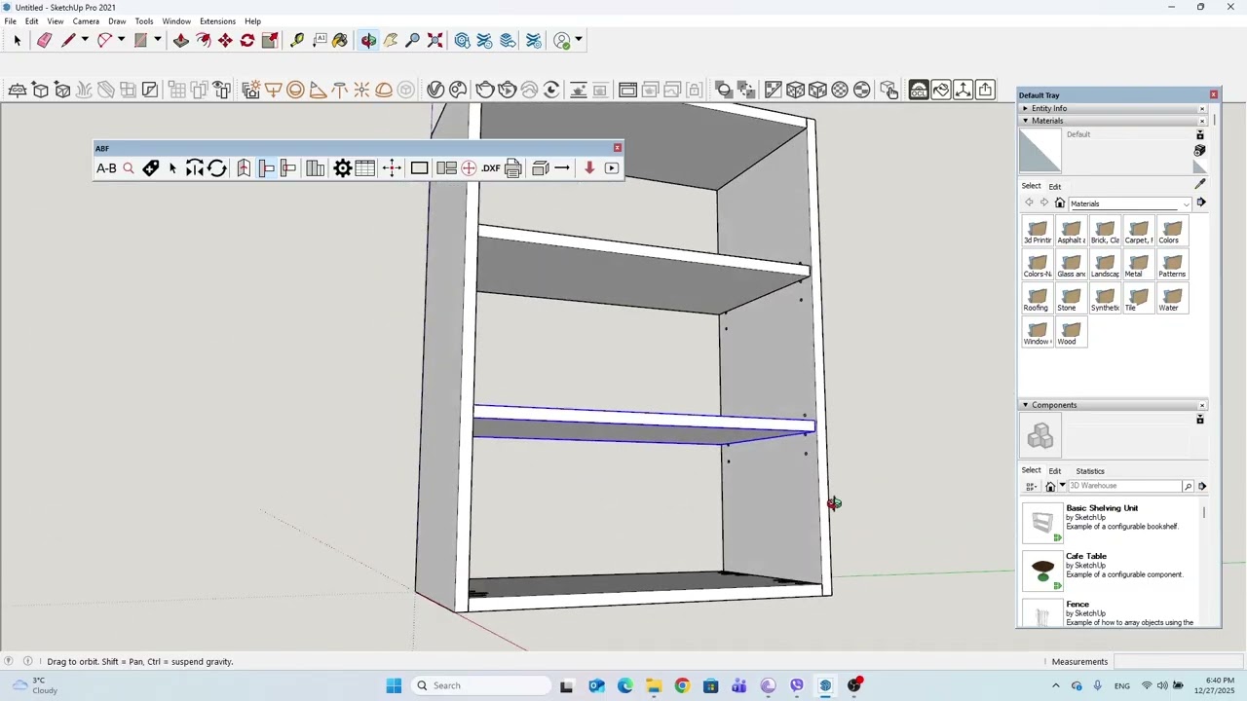The width and height of the screenshot is (1247, 701).
Task: Open the Windows Start menu
Action: 394,685
